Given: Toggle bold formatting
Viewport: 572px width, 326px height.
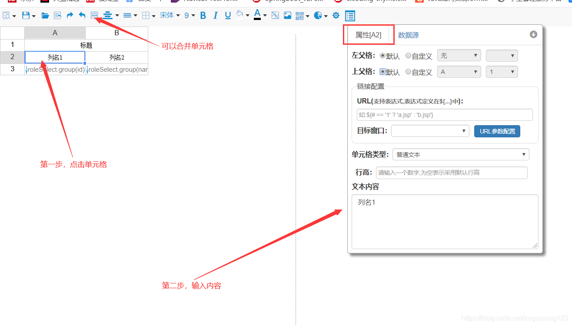Looking at the screenshot, I should coord(203,16).
